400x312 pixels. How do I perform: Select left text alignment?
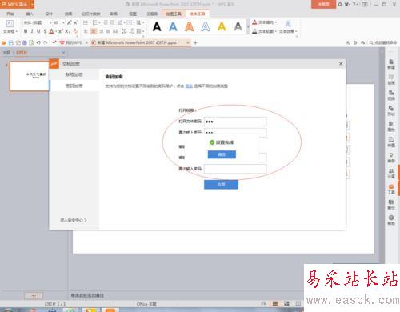pos(86,31)
